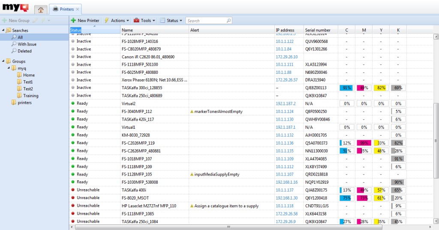Open IP link 10.1.1.136
The image size is (439, 230).
pos(285,143)
